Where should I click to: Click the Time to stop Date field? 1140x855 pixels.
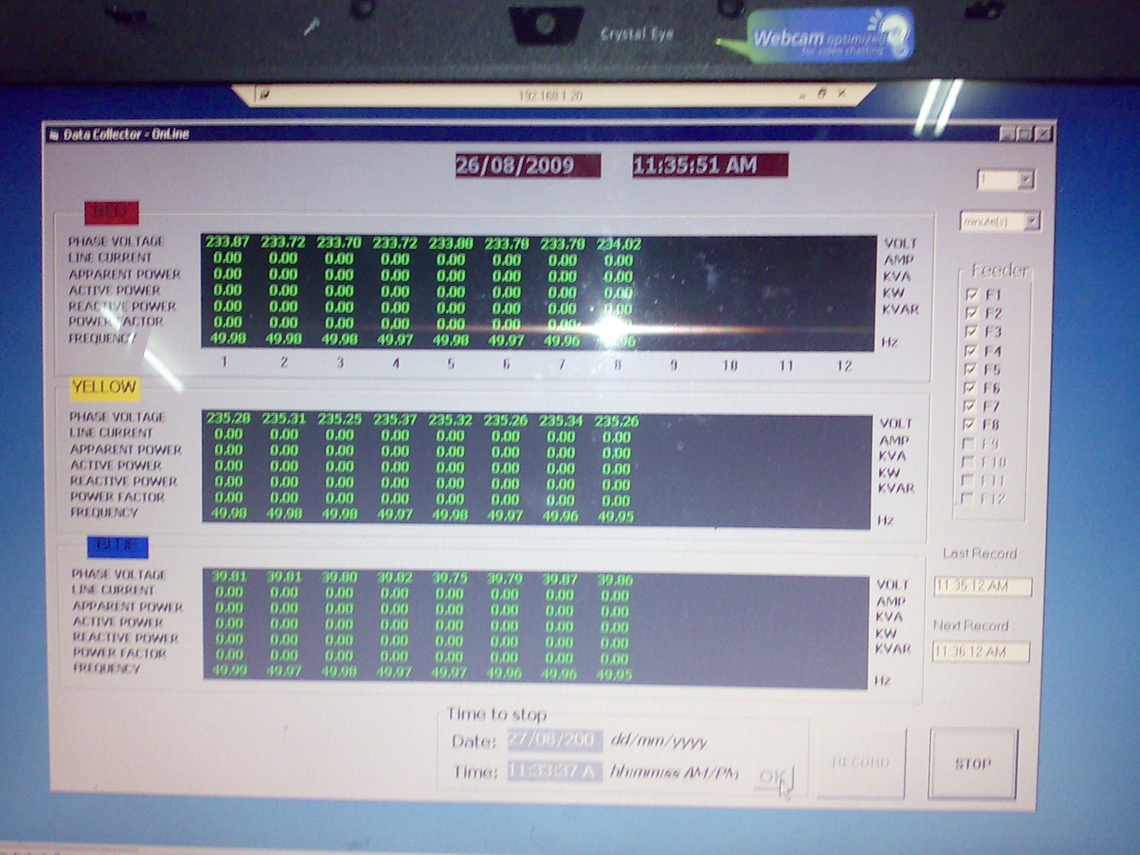click(554, 741)
